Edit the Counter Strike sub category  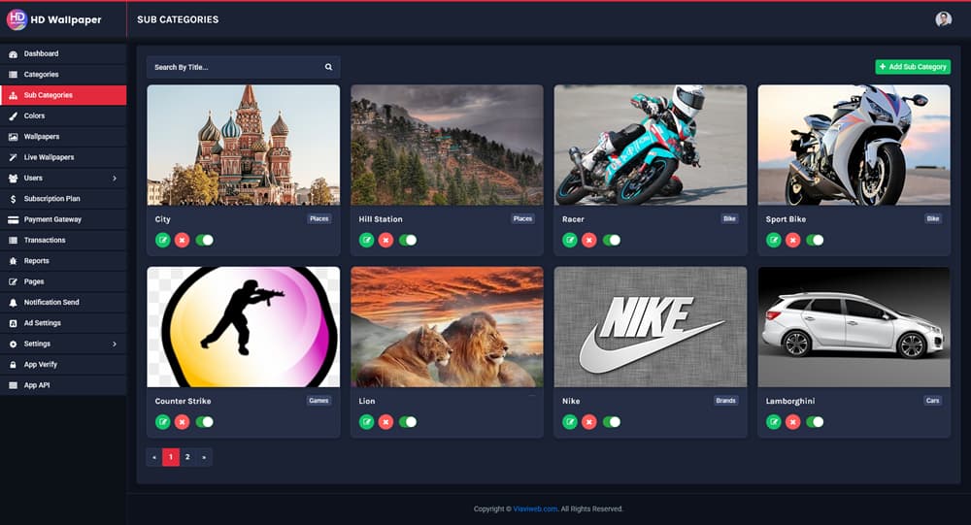[x=163, y=422]
